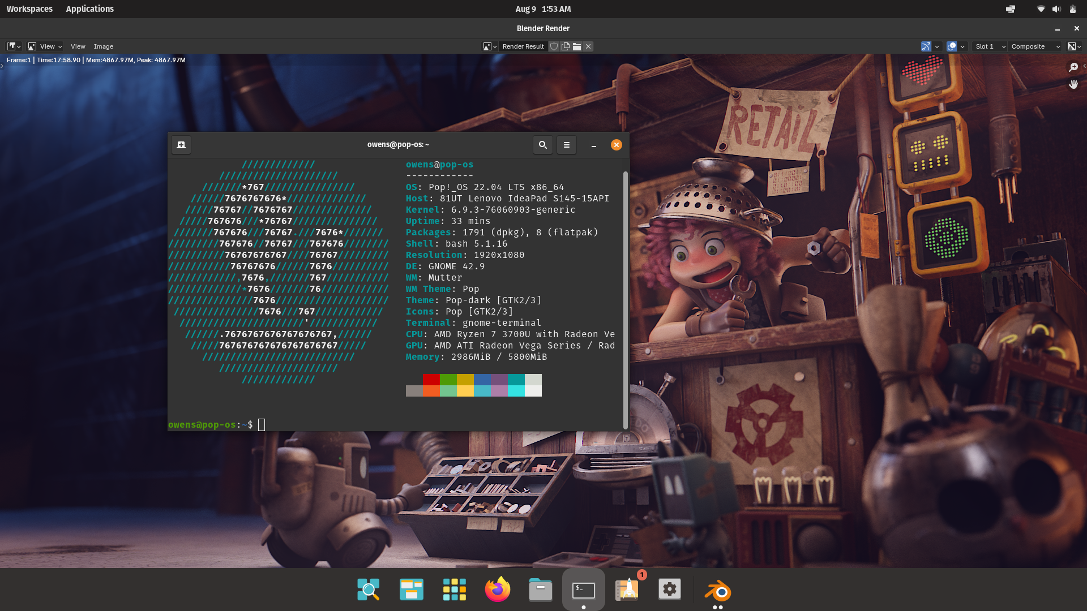This screenshot has height=611, width=1087.
Task: Select the pan hand gizmo
Action: (x=1073, y=84)
